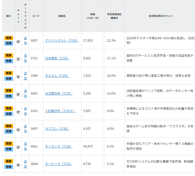Click the コード column header
Viewport: 195px width, 176px height.
(x=36, y=16)
